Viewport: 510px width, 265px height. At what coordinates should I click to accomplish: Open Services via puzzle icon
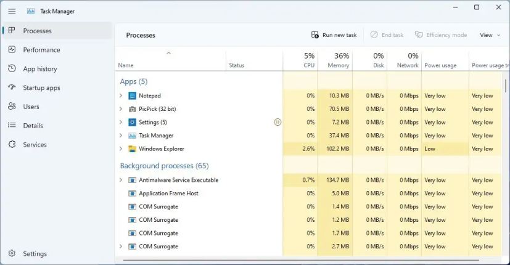coord(12,145)
